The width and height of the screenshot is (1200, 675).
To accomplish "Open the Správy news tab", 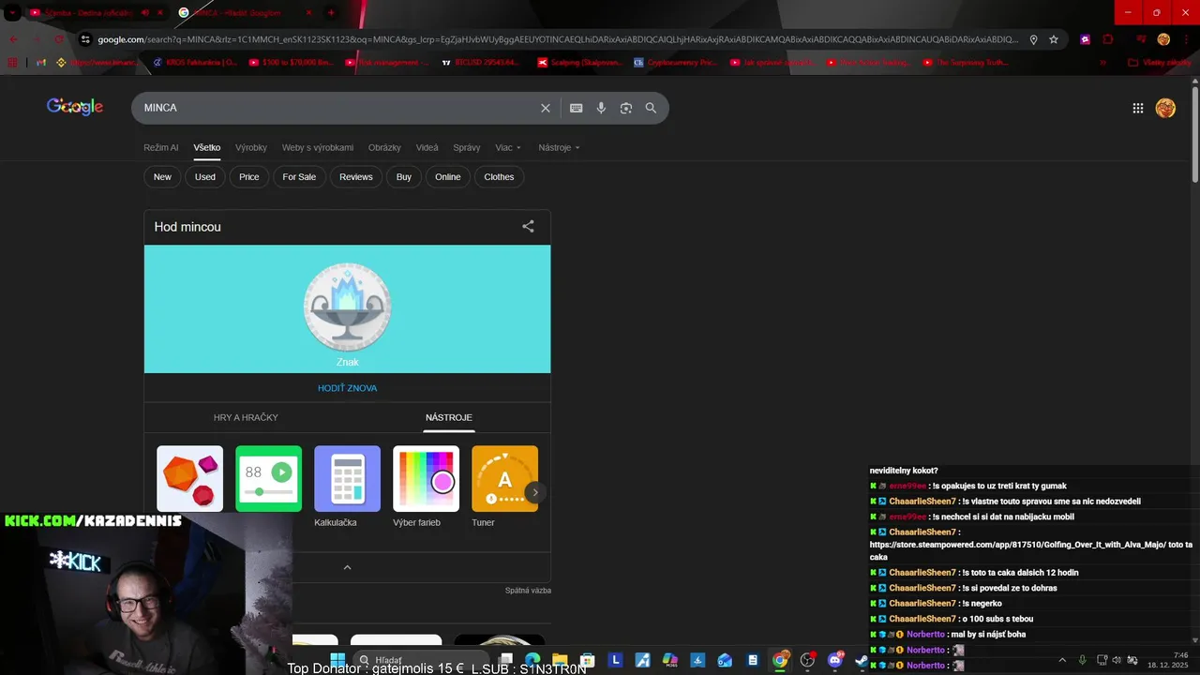I will [x=466, y=147].
